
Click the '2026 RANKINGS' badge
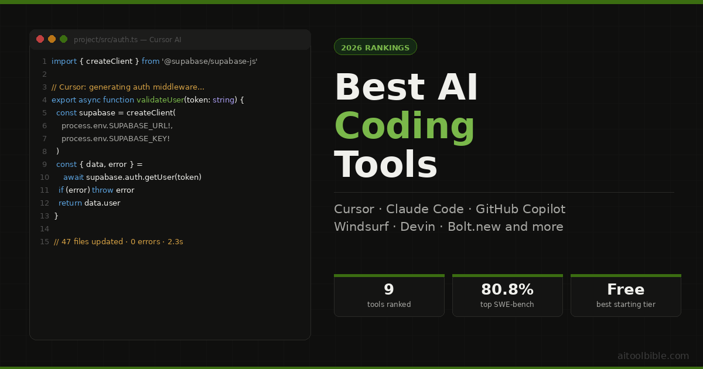click(376, 47)
